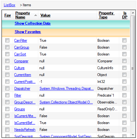Viewport: 137px width, 139px height.
Task: Toggle the Is DP checkbox for Culture
Action: [124, 68]
